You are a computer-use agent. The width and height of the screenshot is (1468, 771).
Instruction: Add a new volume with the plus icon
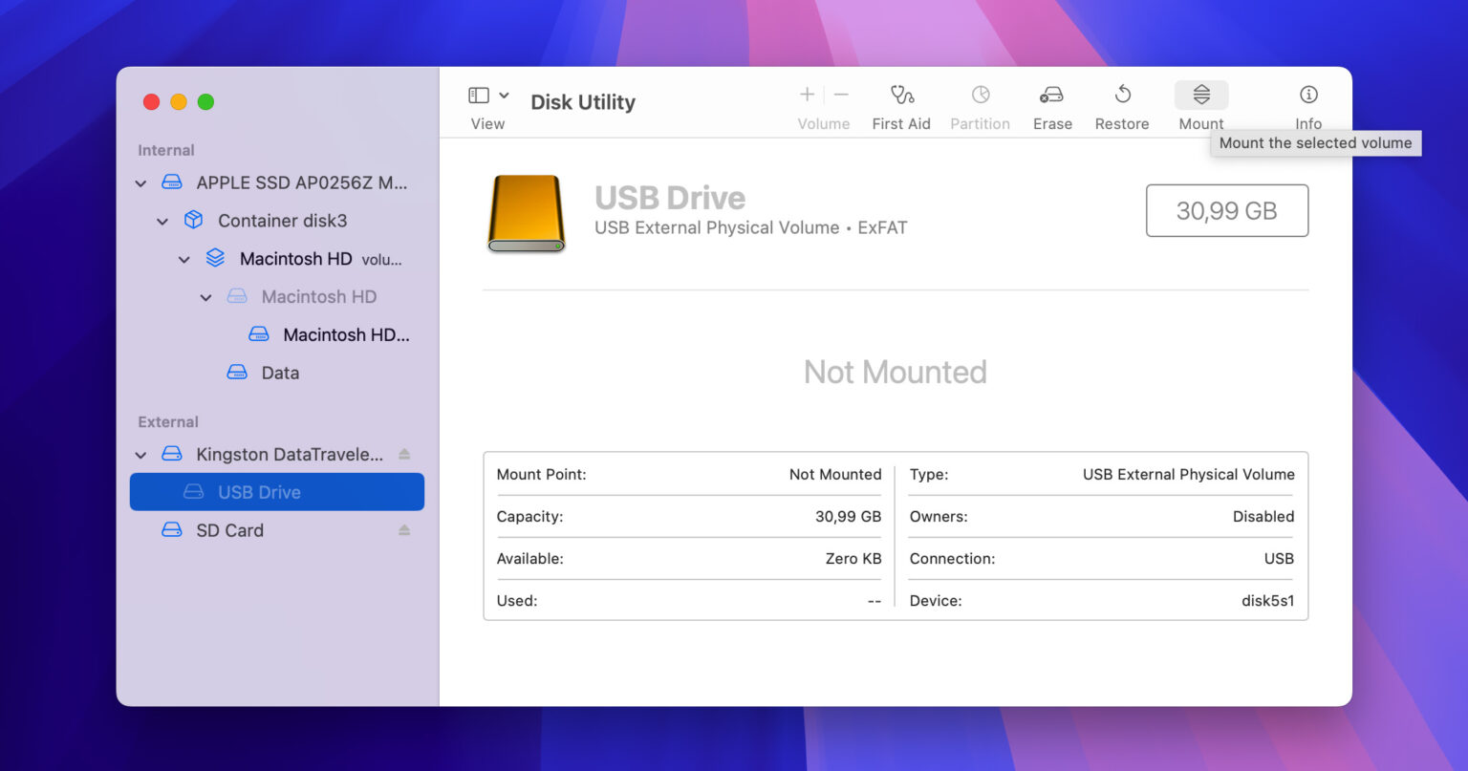click(x=806, y=95)
